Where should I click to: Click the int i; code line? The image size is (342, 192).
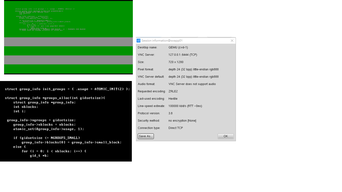[20, 111]
